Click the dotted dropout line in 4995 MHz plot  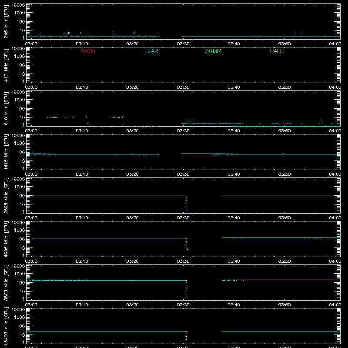187,244
